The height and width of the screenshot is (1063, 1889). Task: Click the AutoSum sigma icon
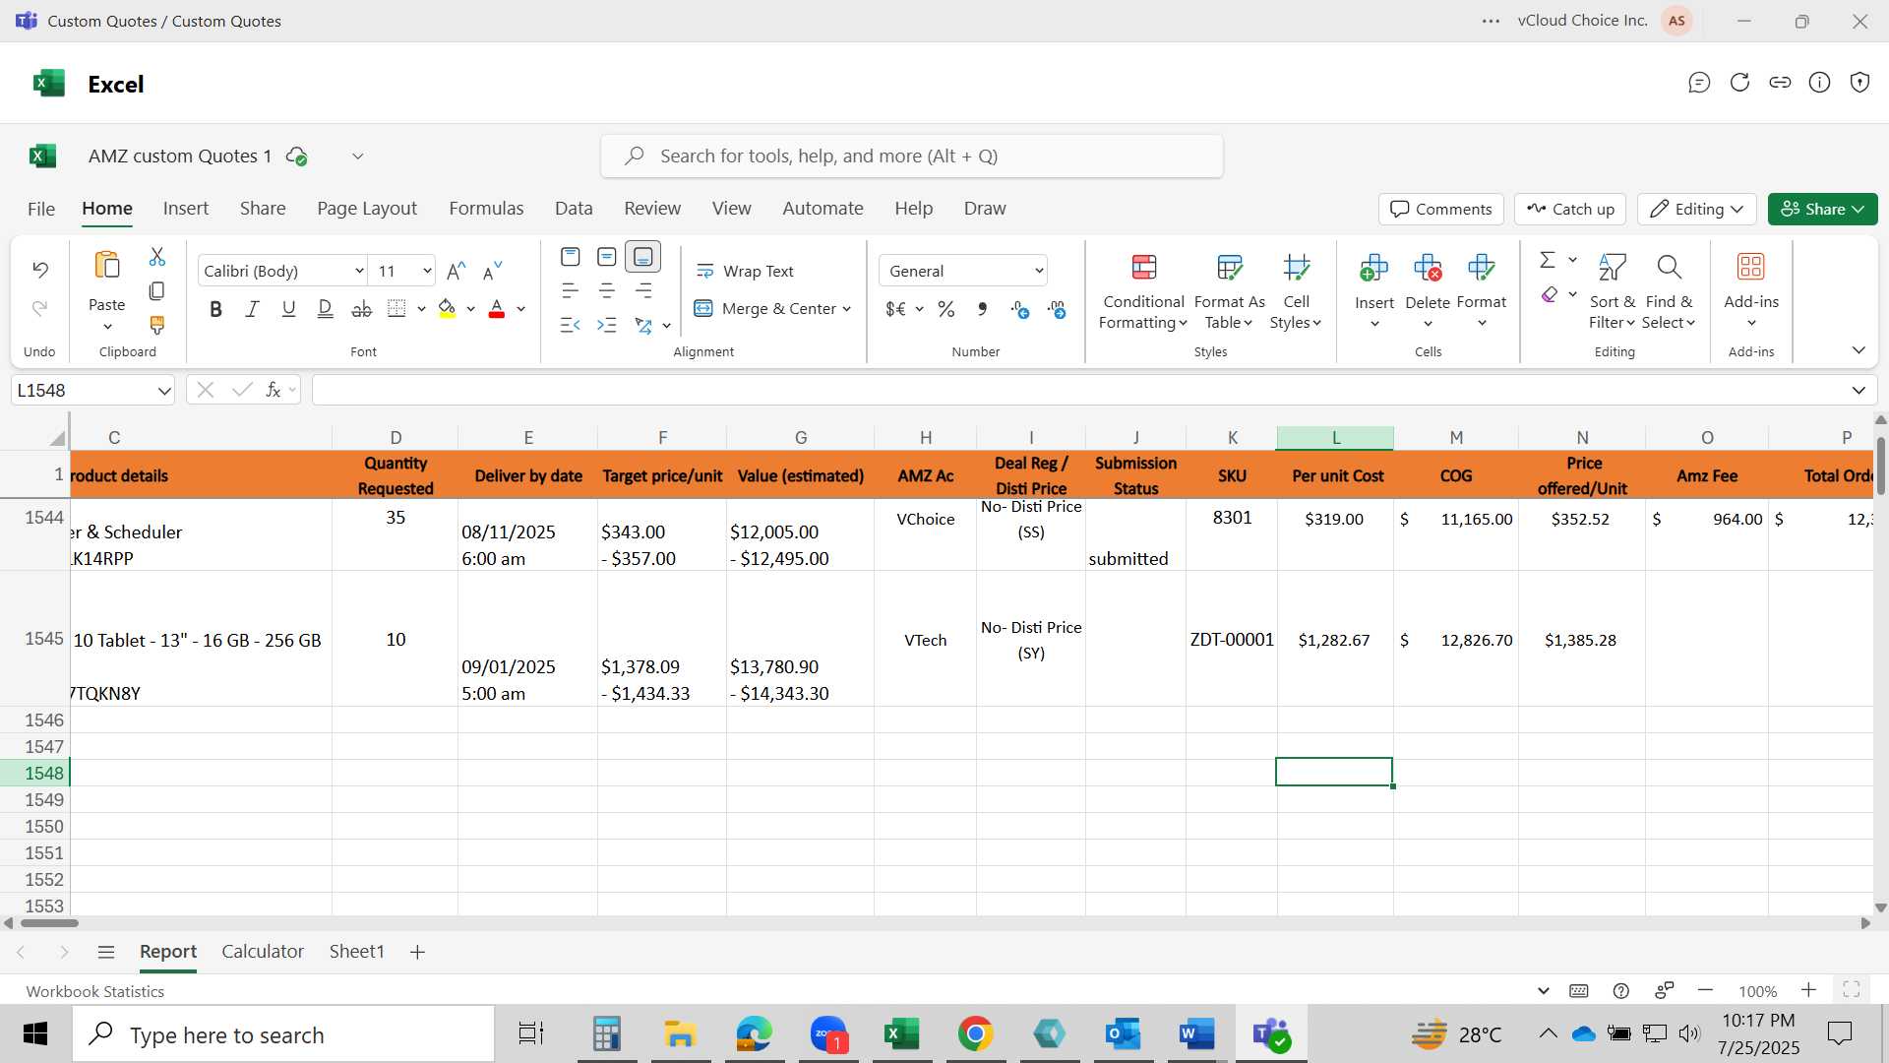point(1548,260)
